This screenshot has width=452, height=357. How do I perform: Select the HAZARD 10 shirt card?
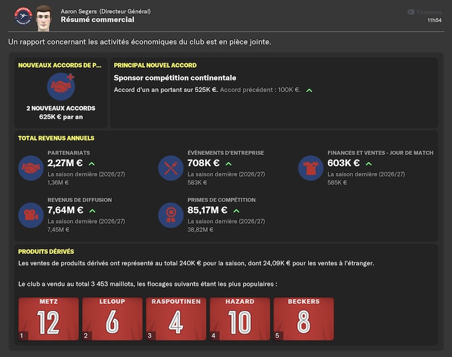[240, 319]
